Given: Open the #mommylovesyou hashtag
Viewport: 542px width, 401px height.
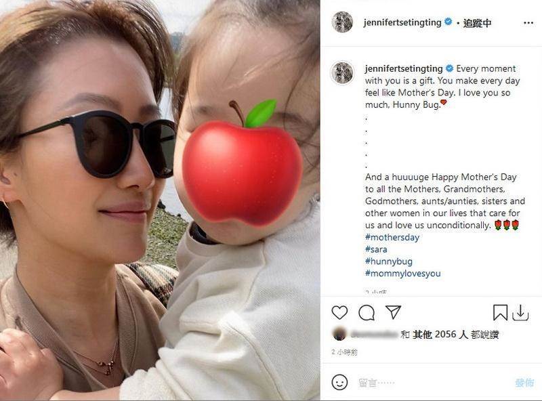Looking at the screenshot, I should (402, 274).
